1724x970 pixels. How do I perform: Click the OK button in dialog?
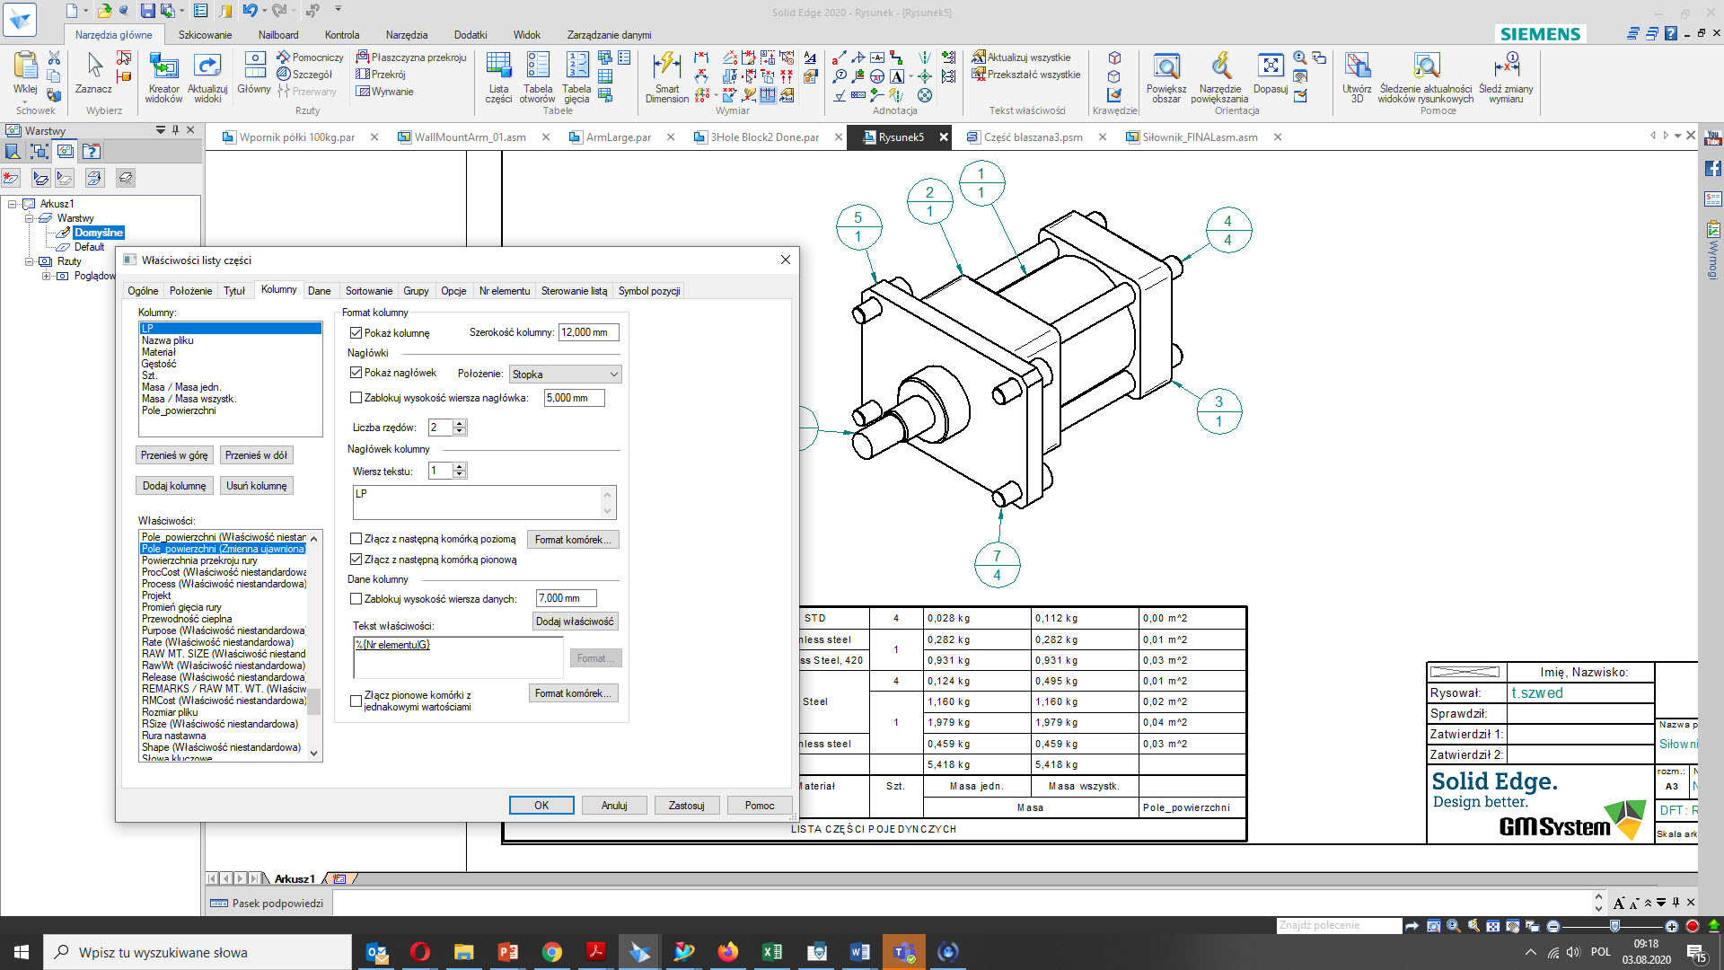[541, 806]
